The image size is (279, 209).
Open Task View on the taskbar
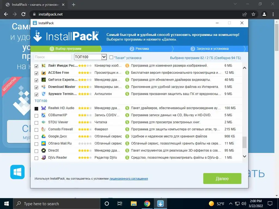(120, 204)
